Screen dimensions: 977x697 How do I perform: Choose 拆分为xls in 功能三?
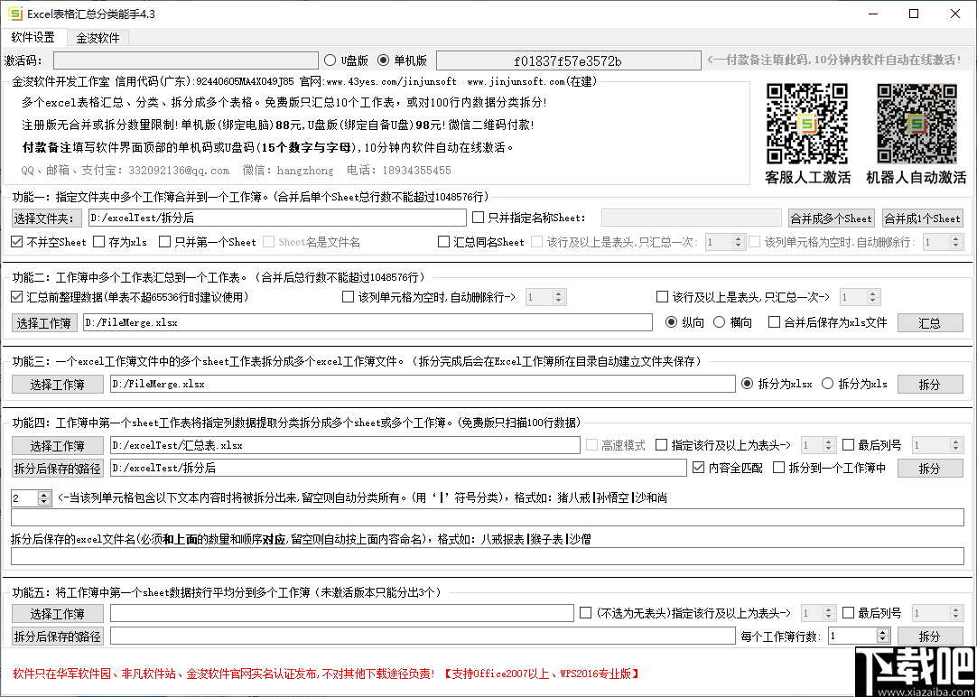pyautogui.click(x=827, y=383)
